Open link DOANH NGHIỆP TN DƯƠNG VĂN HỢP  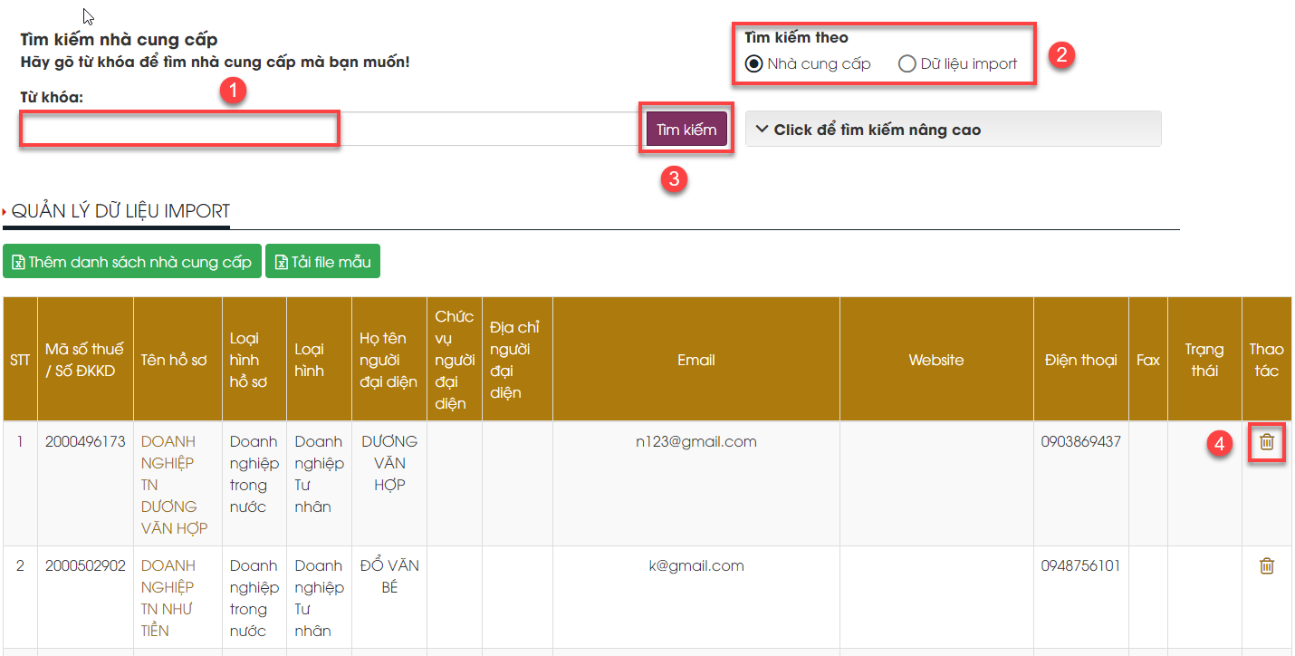pyautogui.click(x=175, y=485)
